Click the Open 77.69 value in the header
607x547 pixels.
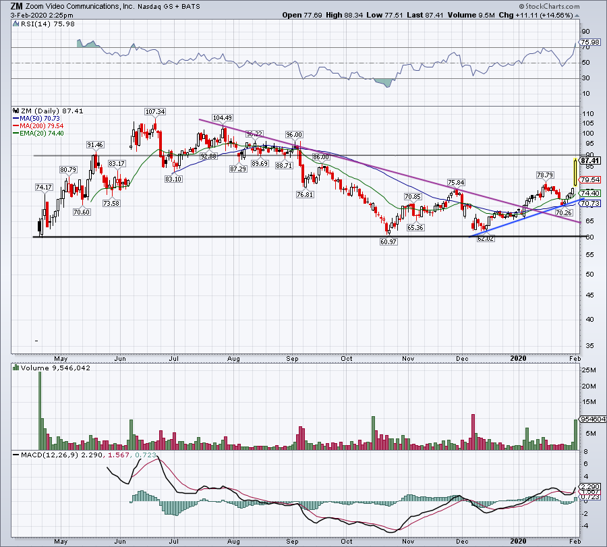point(302,15)
